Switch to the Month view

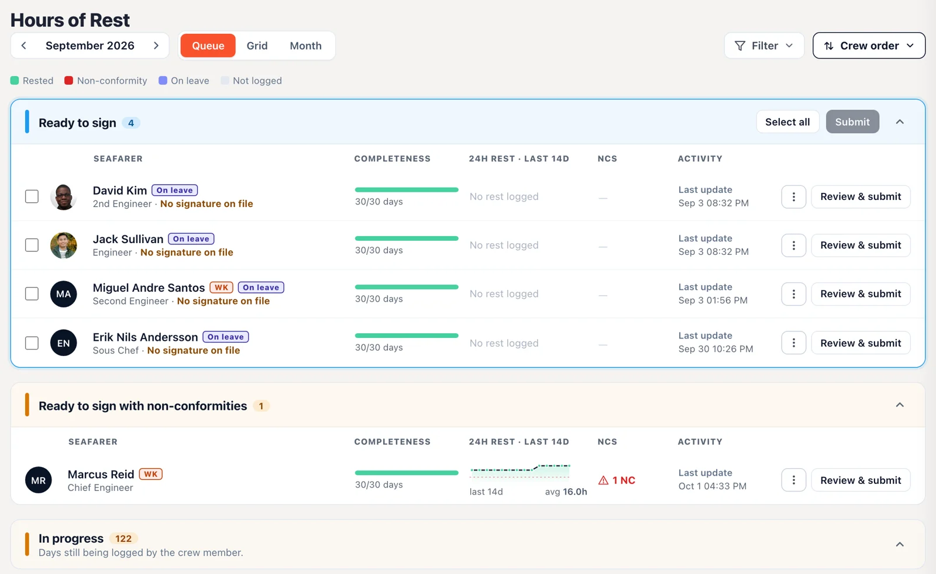305,46
